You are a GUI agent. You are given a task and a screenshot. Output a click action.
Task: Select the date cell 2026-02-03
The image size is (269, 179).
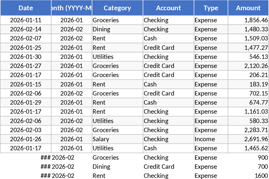(26, 130)
